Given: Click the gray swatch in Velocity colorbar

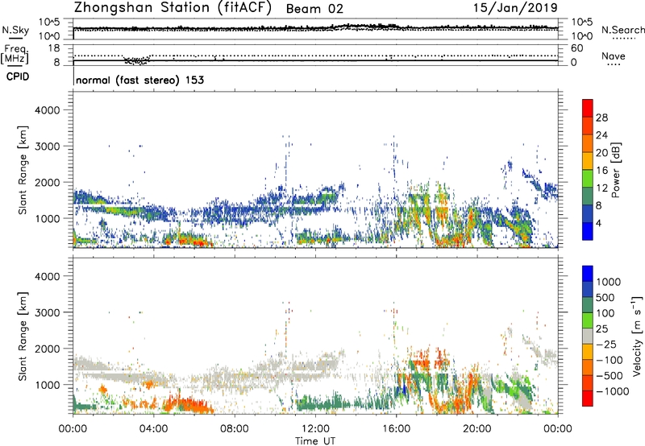Looking at the screenshot, I should (x=588, y=336).
